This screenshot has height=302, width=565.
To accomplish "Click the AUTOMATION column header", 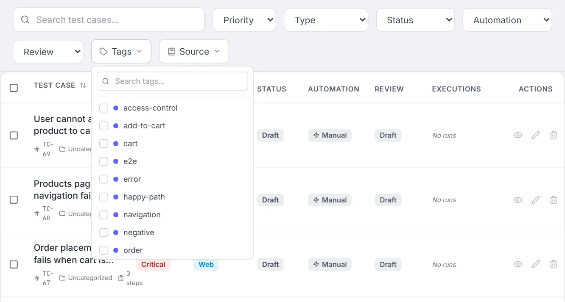I will (333, 89).
